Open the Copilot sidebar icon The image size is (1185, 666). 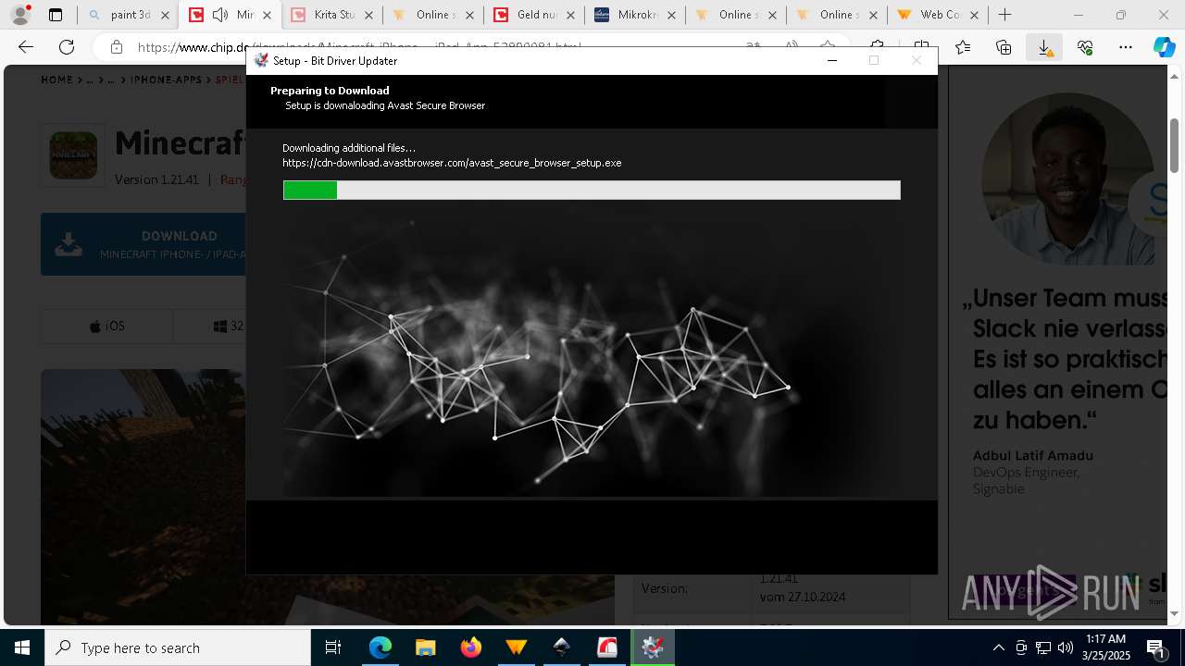(x=1165, y=47)
